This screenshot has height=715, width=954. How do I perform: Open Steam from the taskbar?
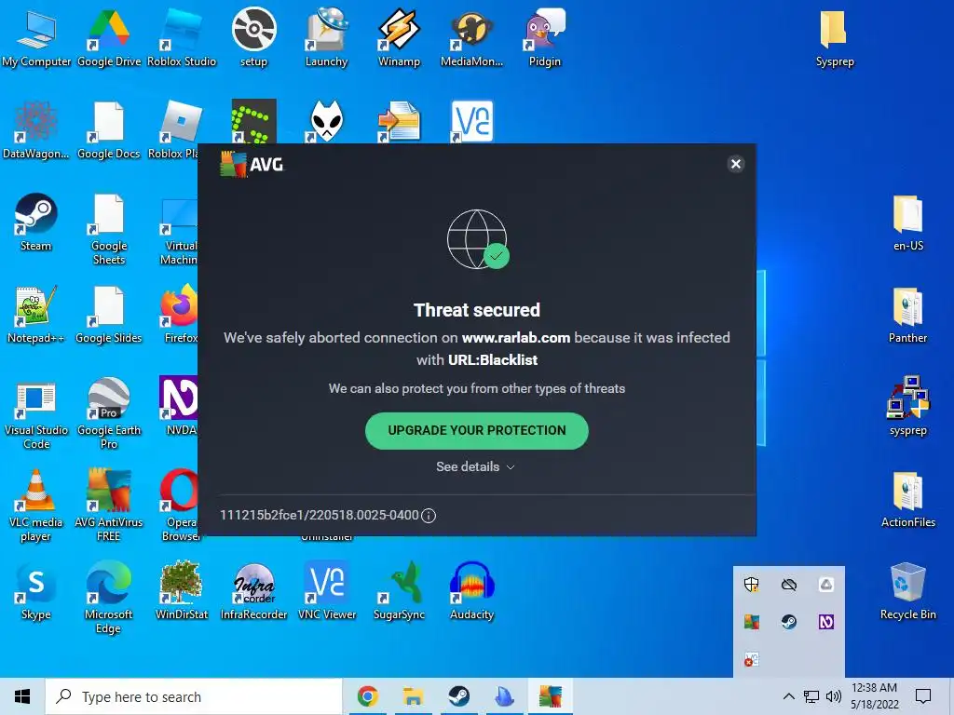[x=458, y=696]
